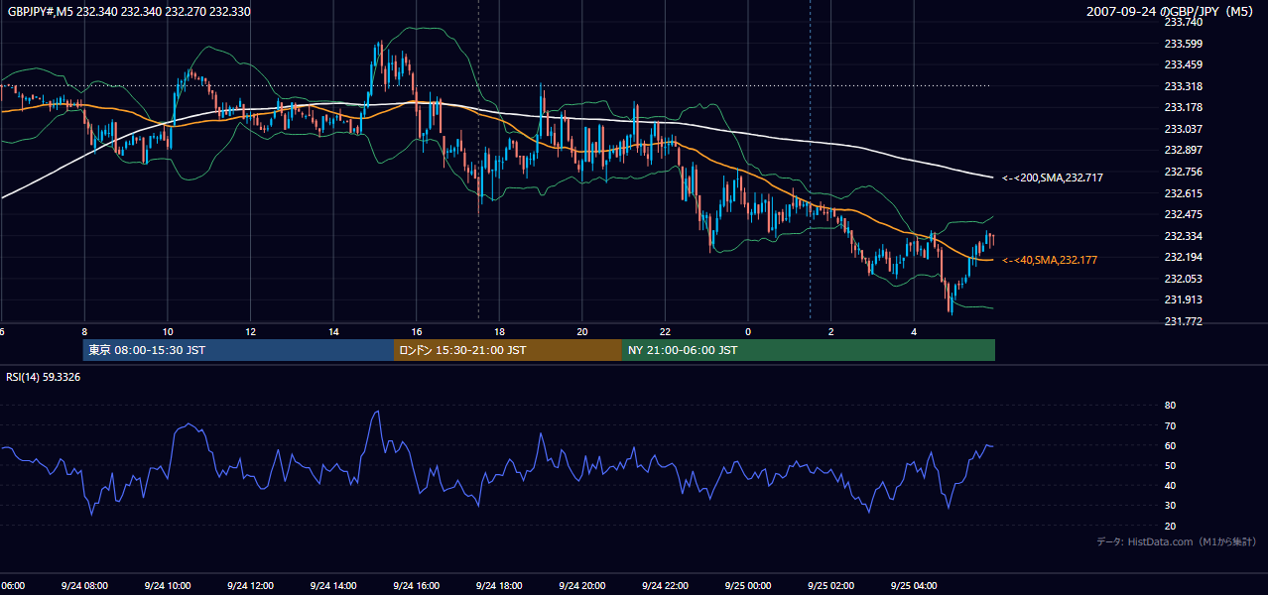
Task: Click price level 232.194 on the price axis
Action: coord(1183,258)
